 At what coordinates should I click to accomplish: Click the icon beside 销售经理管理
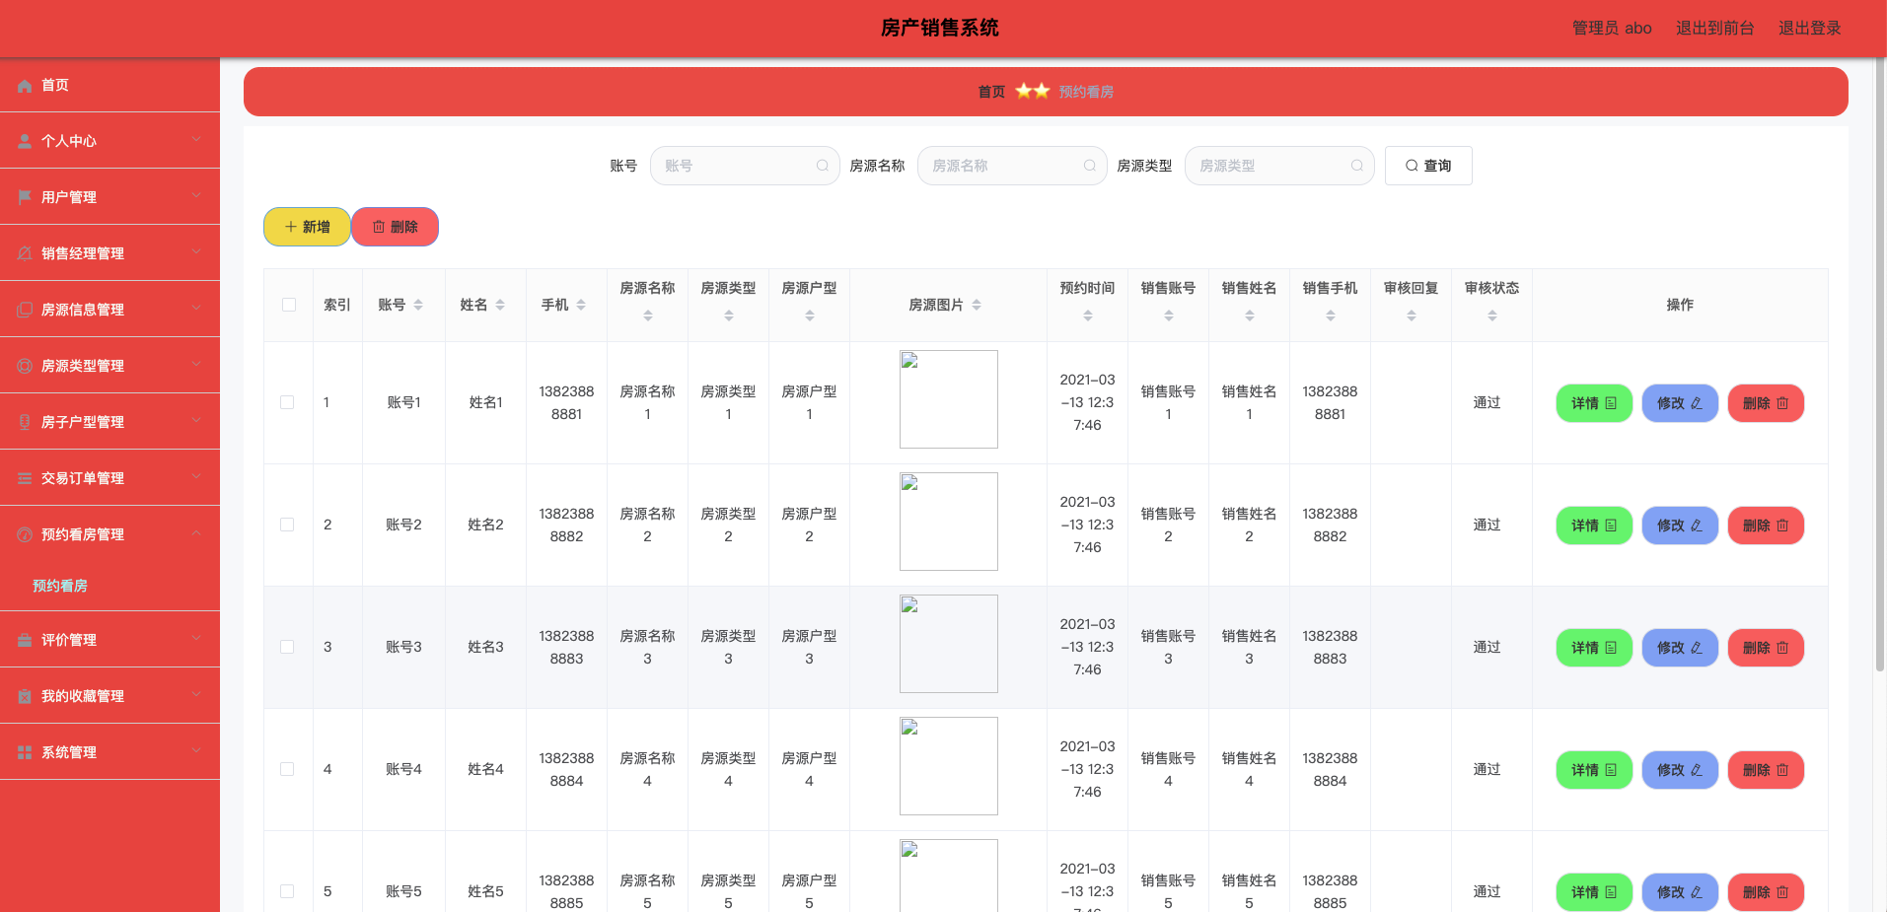pos(25,254)
